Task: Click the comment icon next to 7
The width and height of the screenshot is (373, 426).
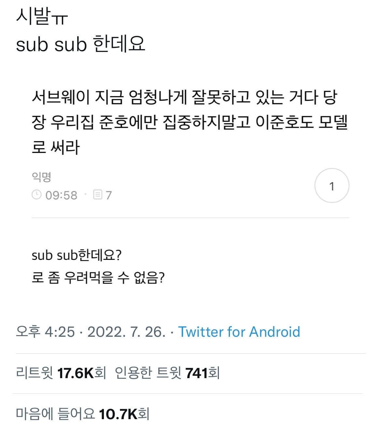Action: (97, 195)
